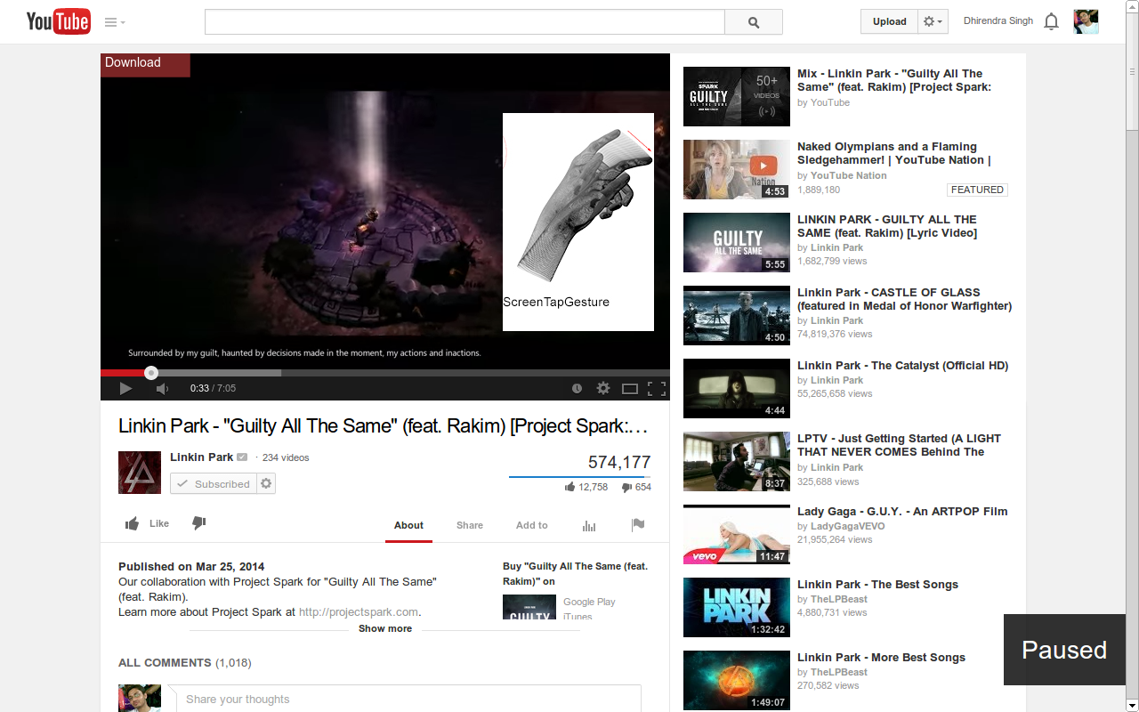Open LPTV - Just Getting Started video
The height and width of the screenshot is (712, 1139).
pyautogui.click(x=899, y=445)
